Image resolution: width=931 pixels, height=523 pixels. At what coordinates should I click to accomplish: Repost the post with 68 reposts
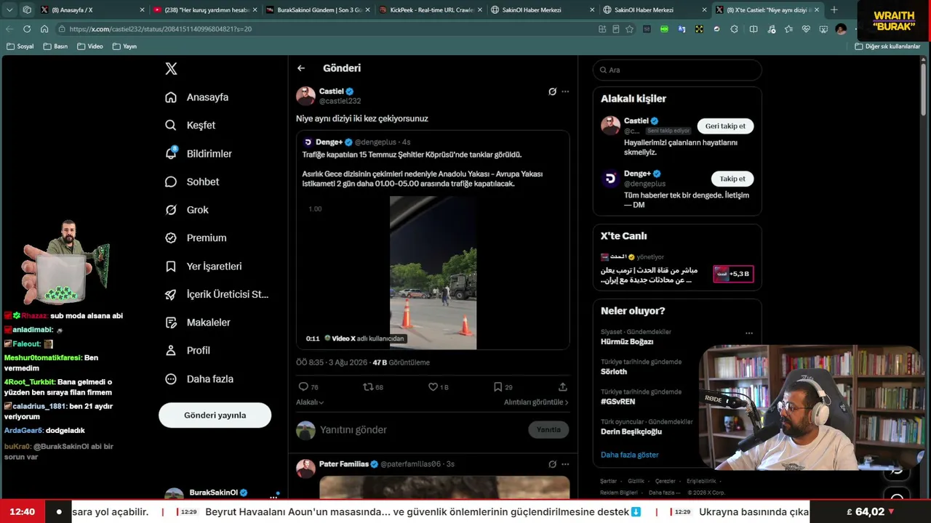pyautogui.click(x=373, y=387)
